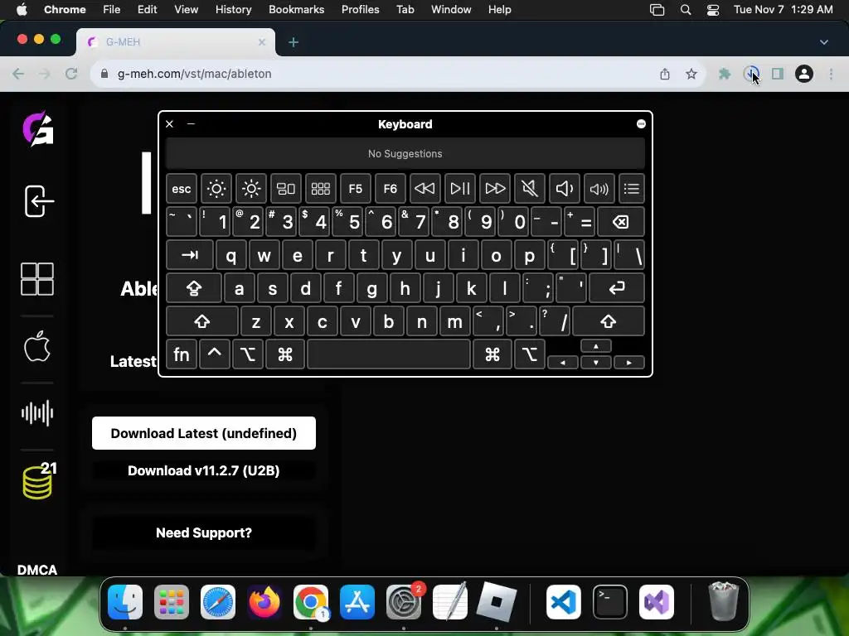Open a new tab with plus button
Screen dimensions: 849x636
coord(294,42)
